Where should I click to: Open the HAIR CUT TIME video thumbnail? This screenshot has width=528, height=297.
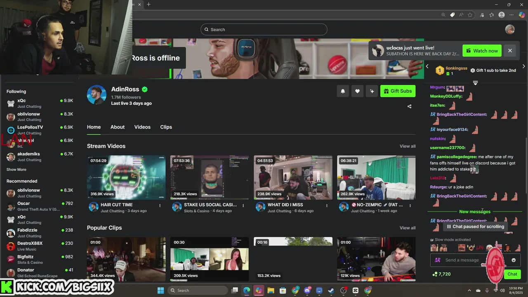(x=126, y=178)
